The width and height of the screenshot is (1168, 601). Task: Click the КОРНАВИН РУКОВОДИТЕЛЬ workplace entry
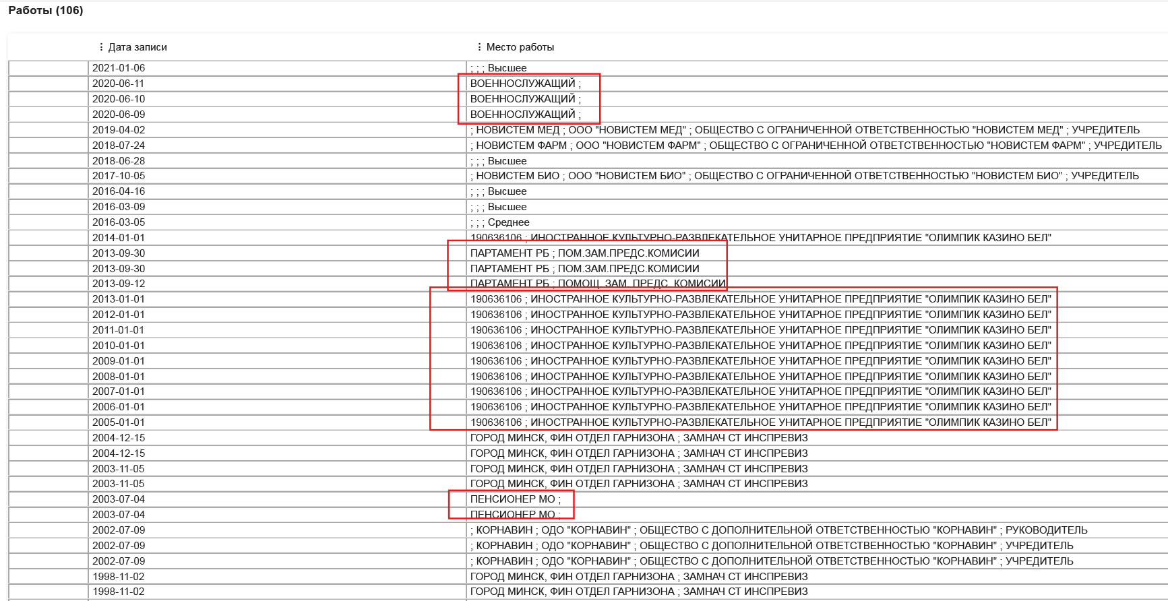coord(778,530)
